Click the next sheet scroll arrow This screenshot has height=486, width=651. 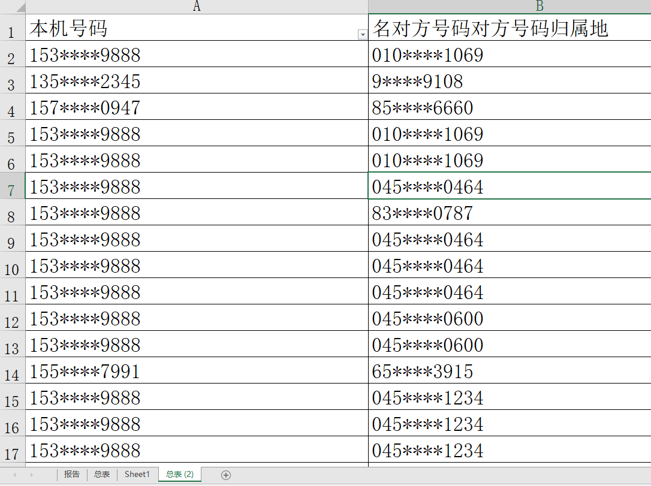pyautogui.click(x=32, y=475)
